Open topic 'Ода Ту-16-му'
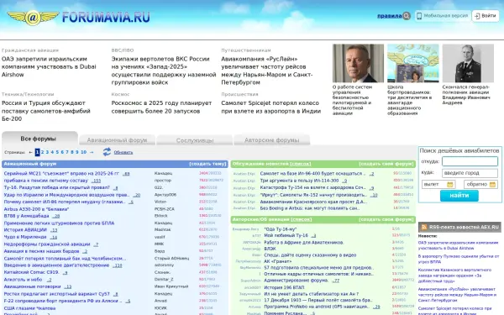The width and height of the screenshot is (504, 315). pyautogui.click(x=280, y=229)
